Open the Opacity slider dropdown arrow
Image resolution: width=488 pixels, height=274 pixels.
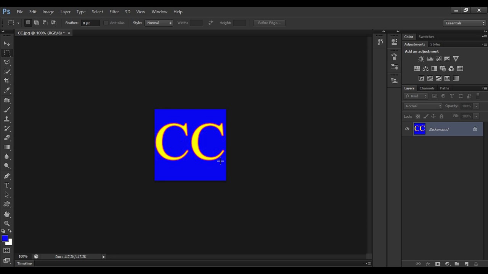[x=476, y=106]
